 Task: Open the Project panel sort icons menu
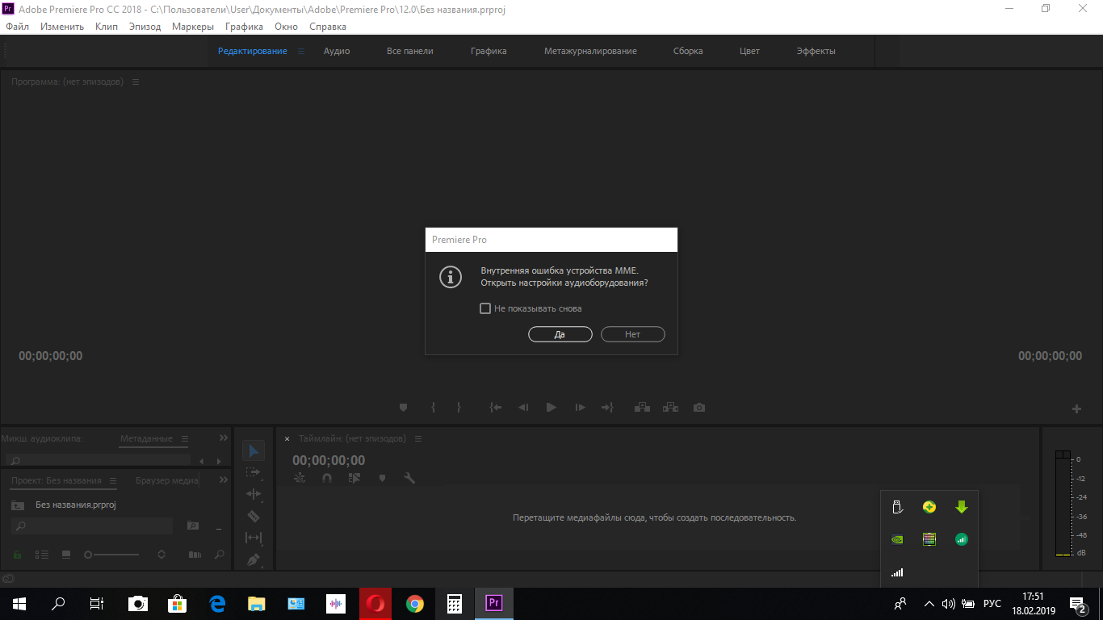click(x=161, y=555)
